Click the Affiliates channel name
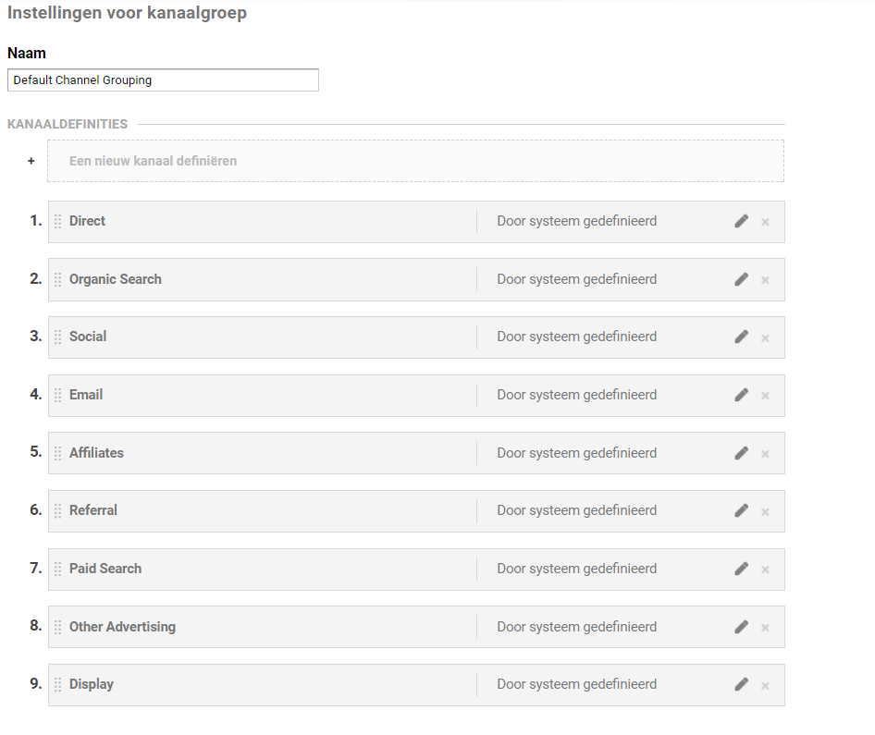The width and height of the screenshot is (875, 735). [x=96, y=453]
